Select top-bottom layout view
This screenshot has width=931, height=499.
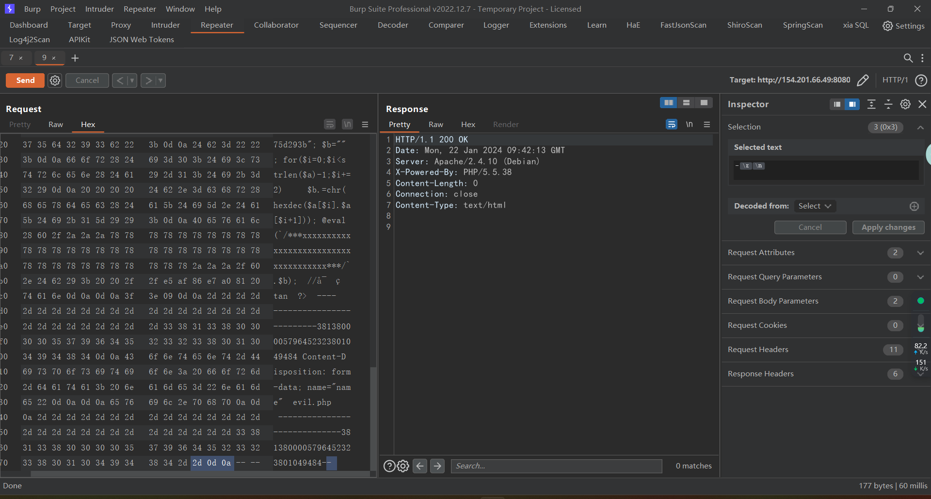[x=686, y=103]
